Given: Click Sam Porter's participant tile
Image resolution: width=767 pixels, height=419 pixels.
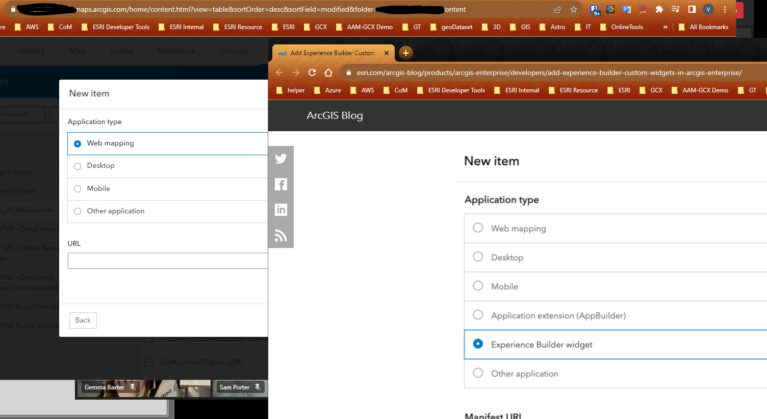Looking at the screenshot, I should pyautogui.click(x=241, y=387).
